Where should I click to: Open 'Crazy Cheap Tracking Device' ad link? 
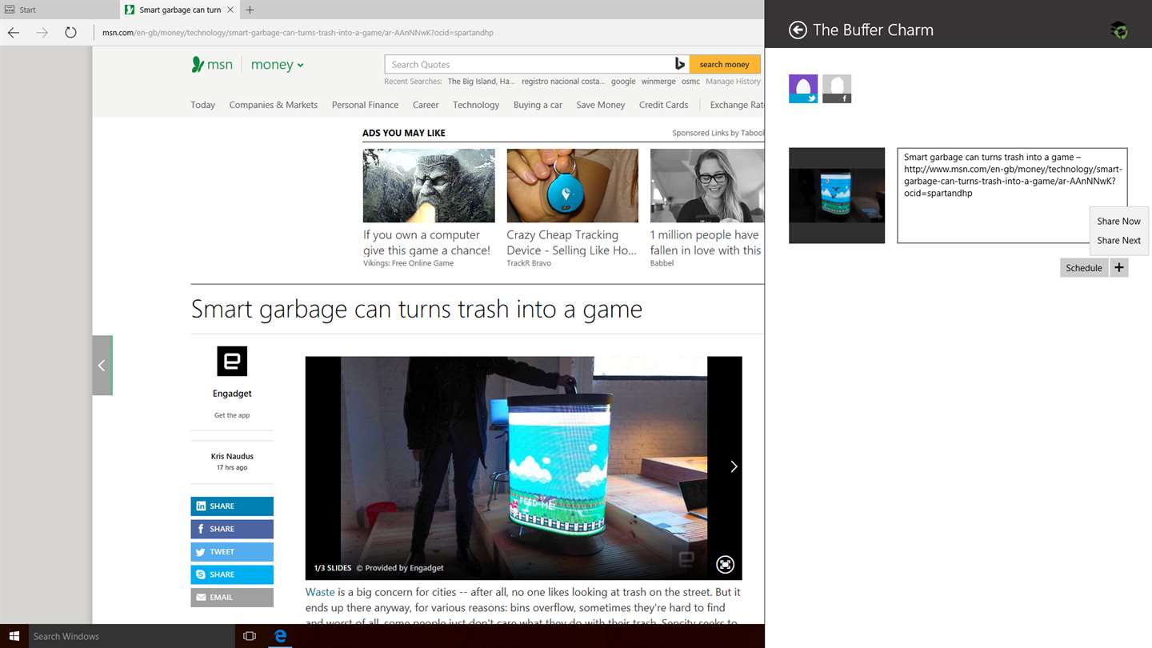(571, 242)
